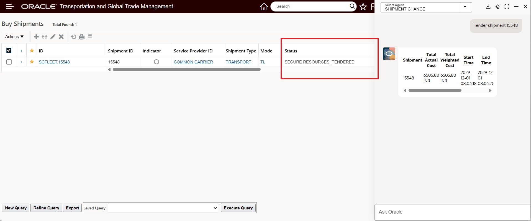The height and width of the screenshot is (221, 531).
Task: Click left arrow of shipments table scrollbar
Action: 109,70
